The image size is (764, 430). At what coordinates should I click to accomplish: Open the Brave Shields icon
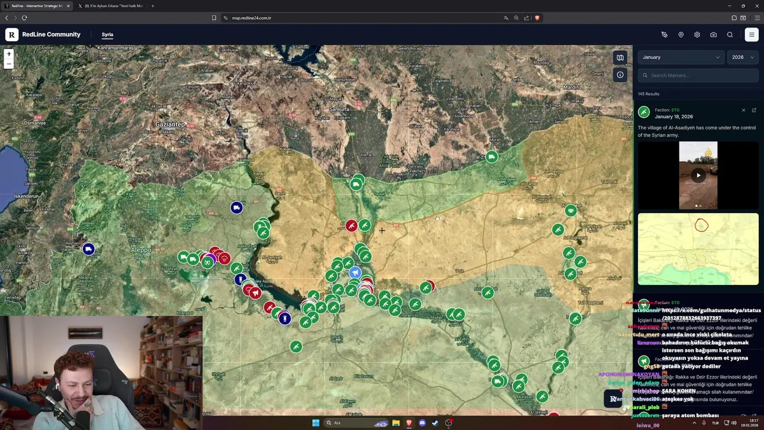[x=537, y=18]
